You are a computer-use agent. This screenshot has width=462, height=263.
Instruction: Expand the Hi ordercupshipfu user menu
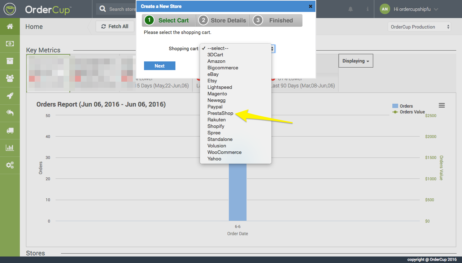coord(416,9)
